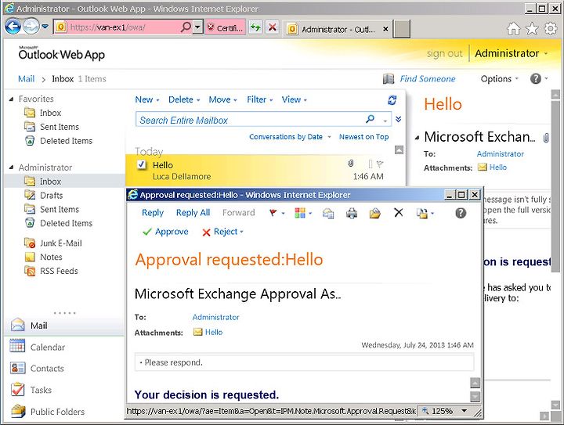
Task: Open the Filter dropdown menu
Action: [260, 99]
